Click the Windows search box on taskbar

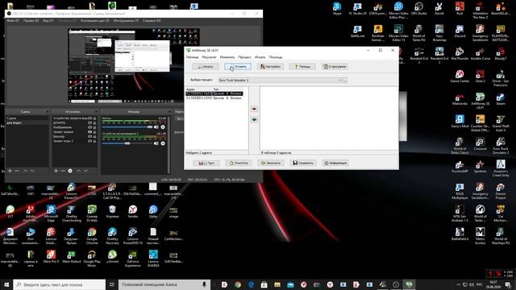point(59,284)
